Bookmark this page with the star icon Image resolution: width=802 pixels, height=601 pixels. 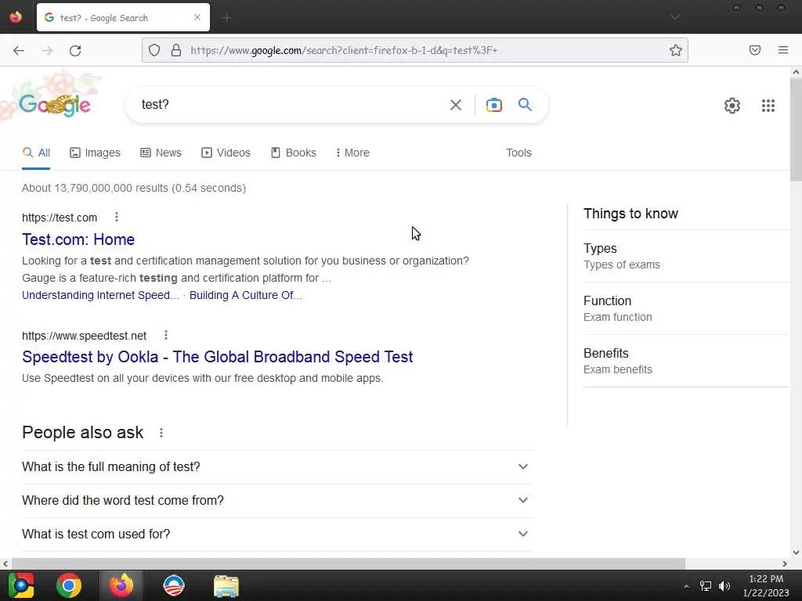tap(676, 50)
